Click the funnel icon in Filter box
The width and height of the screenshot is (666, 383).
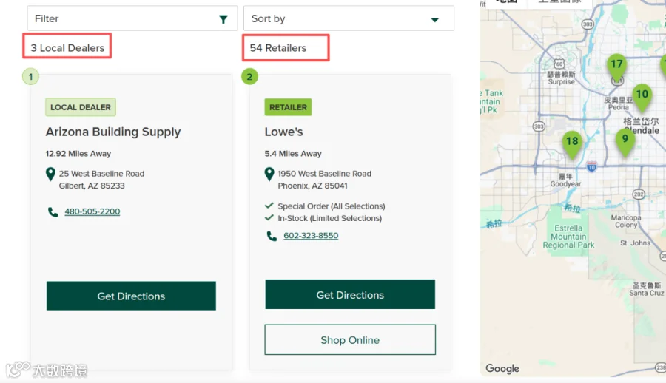pos(223,19)
